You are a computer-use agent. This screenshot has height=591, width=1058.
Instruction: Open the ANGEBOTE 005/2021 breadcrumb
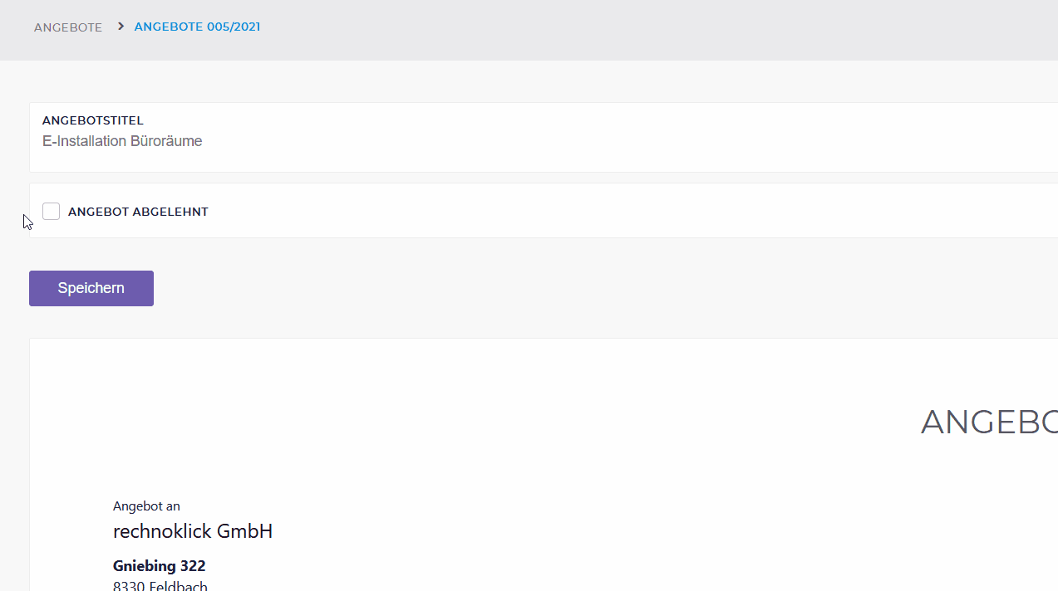(197, 27)
